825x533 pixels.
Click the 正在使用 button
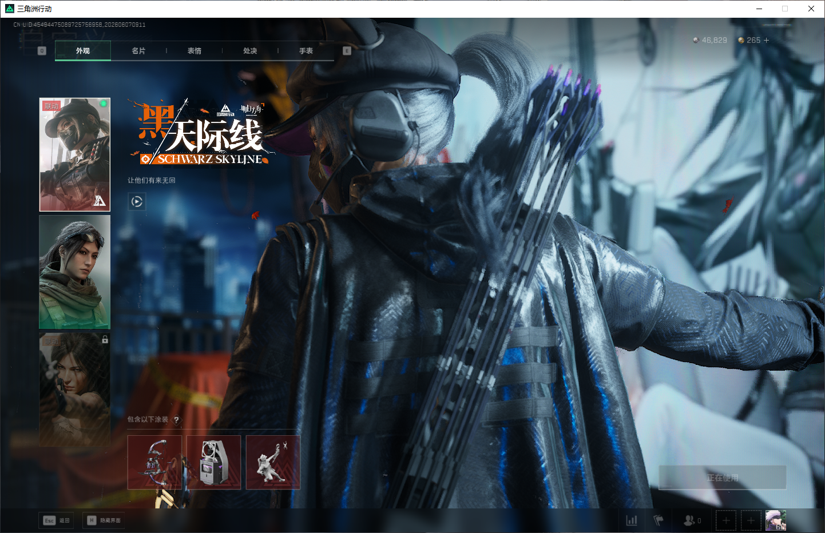click(723, 478)
